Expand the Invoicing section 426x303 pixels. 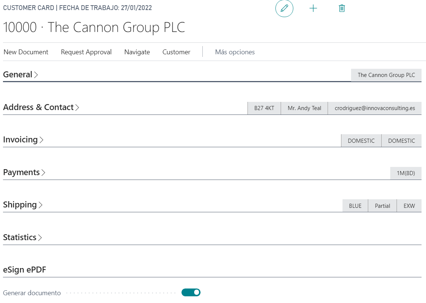coord(23,140)
